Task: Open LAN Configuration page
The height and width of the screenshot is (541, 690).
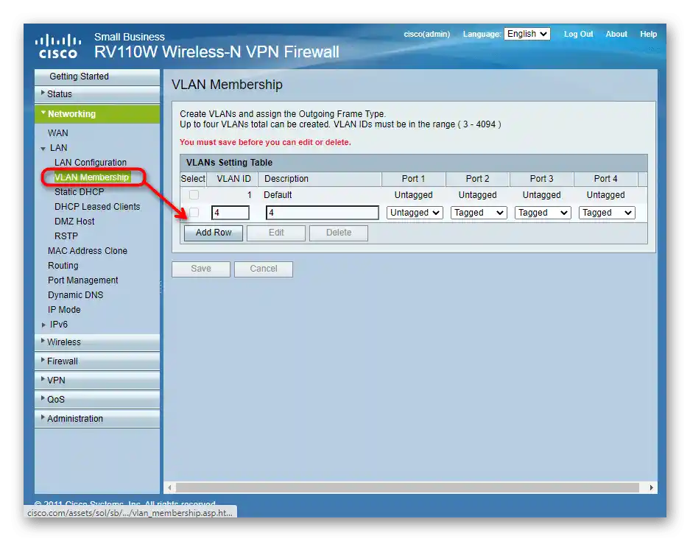Action: [x=91, y=162]
